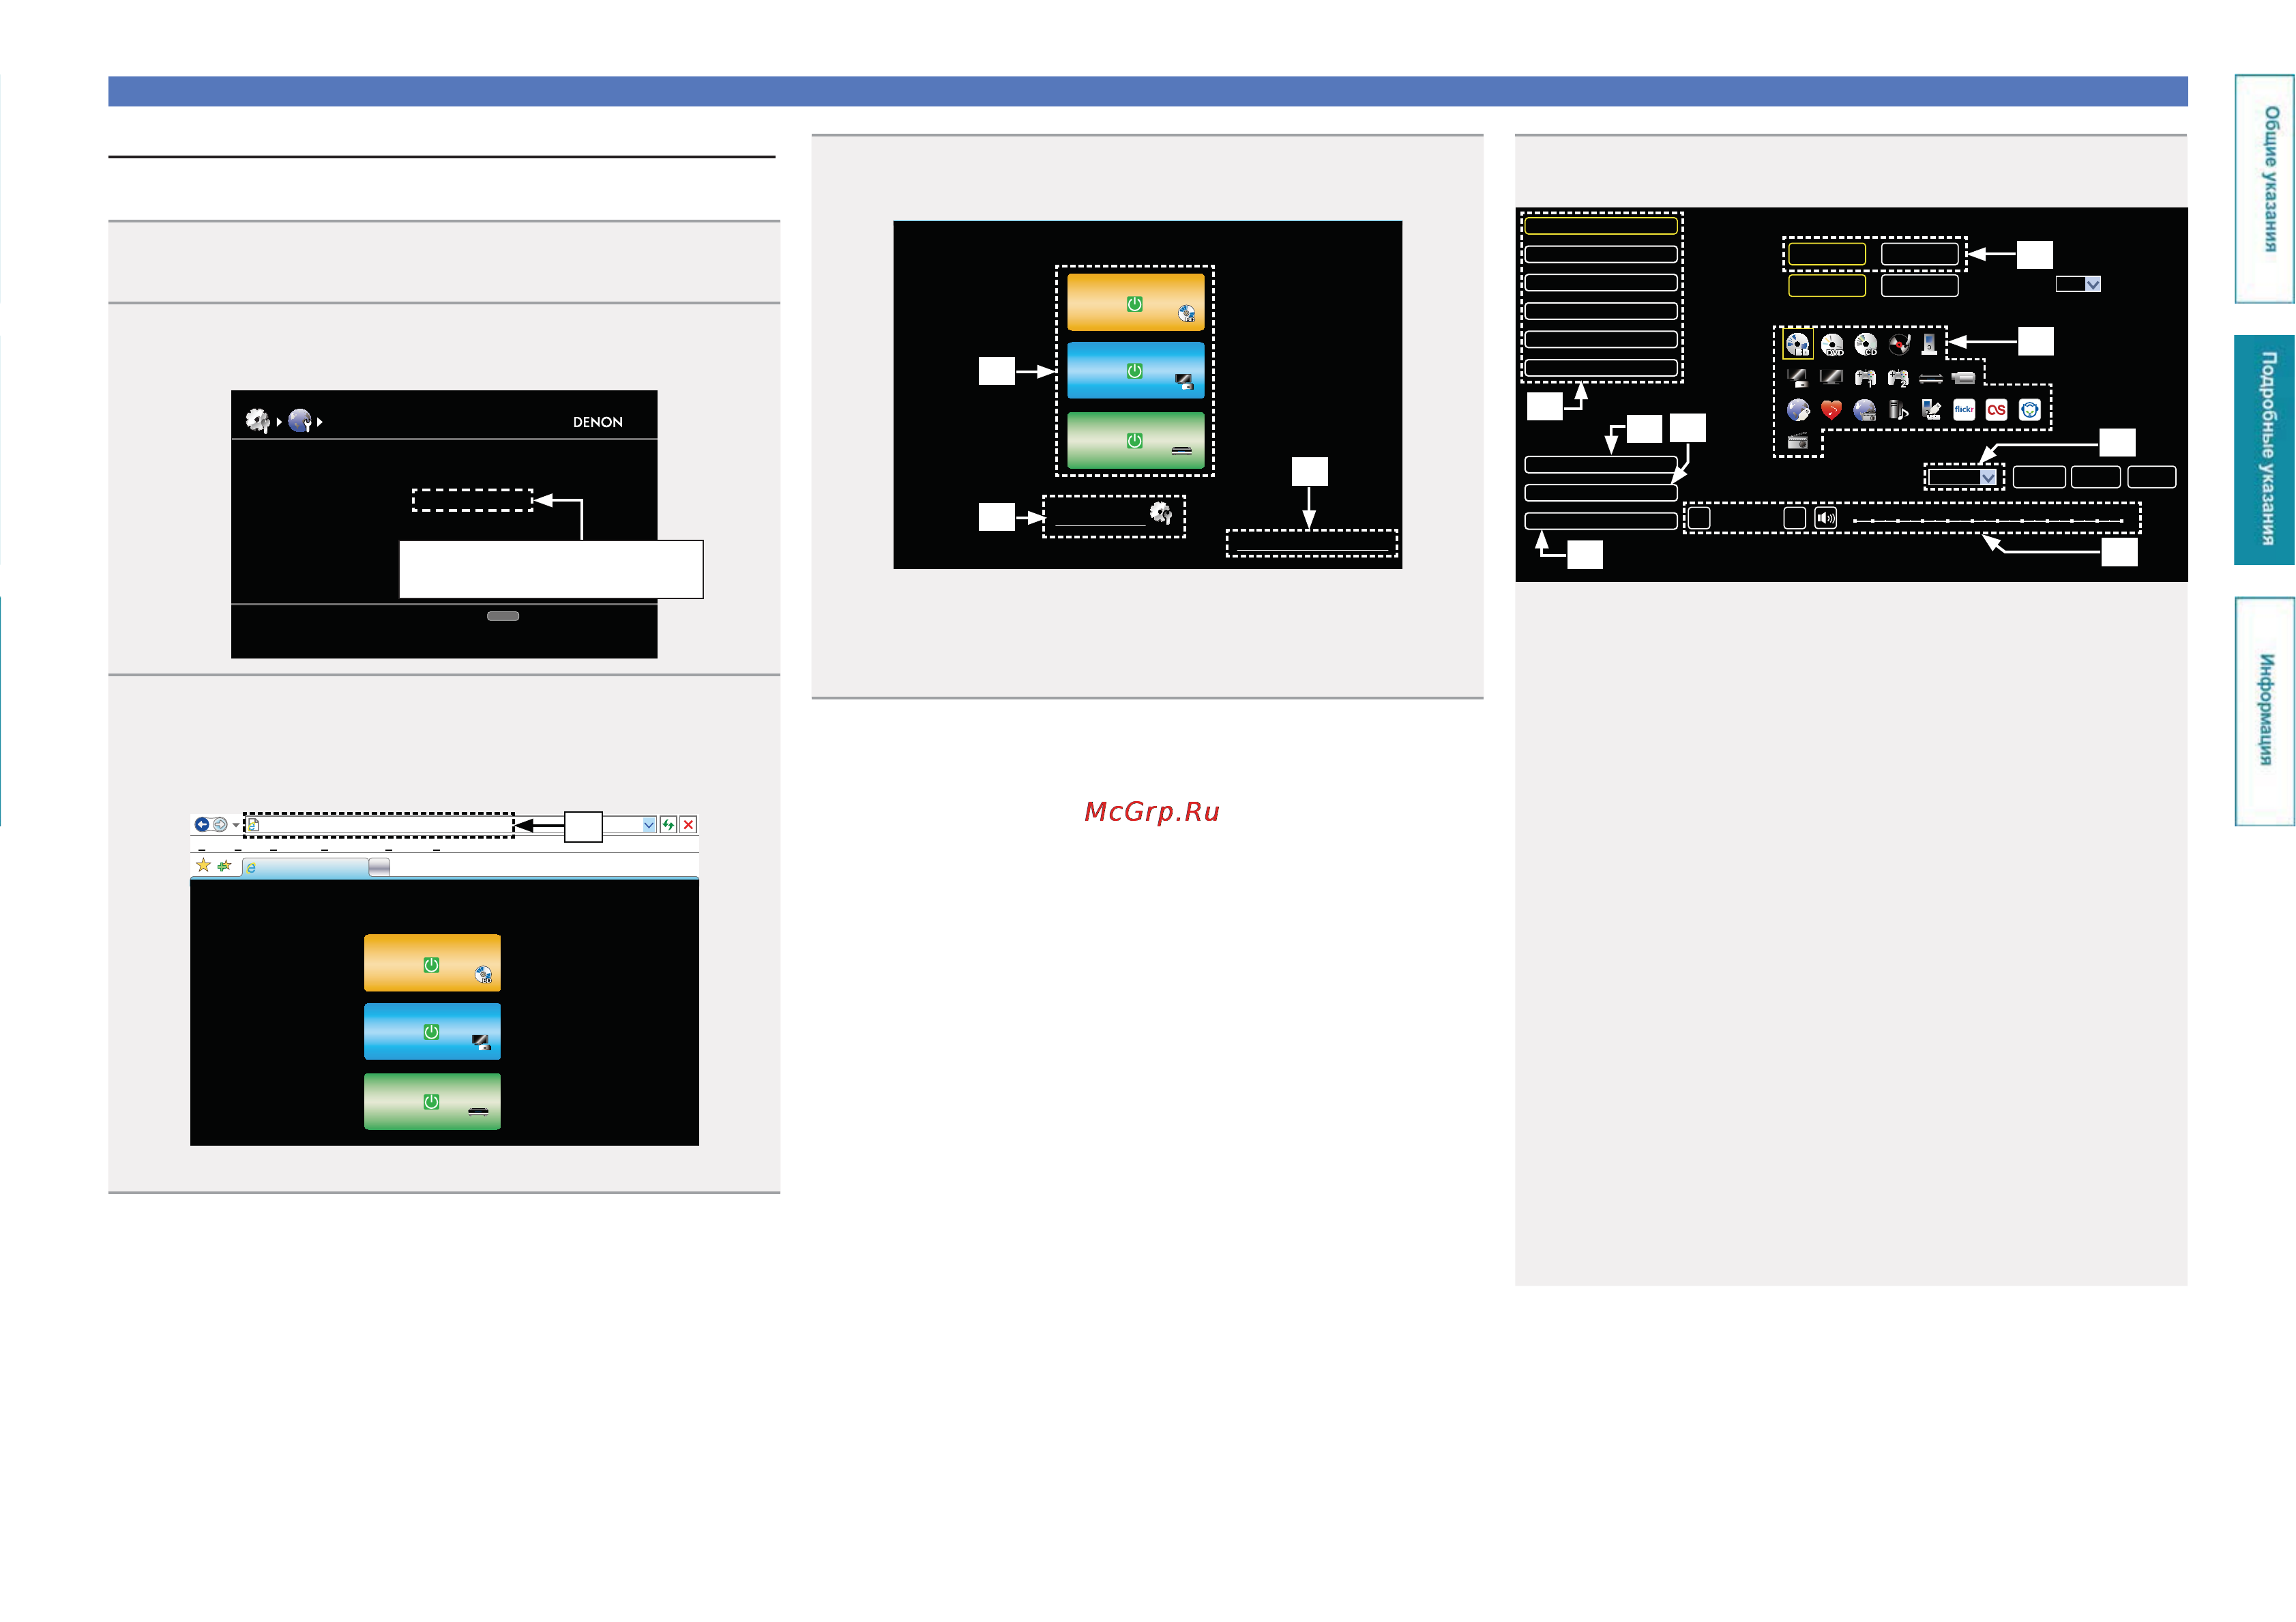This screenshot has height=1622, width=2296.
Task: Adjust the volume slider track
Action: pyautogui.click(x=1988, y=521)
